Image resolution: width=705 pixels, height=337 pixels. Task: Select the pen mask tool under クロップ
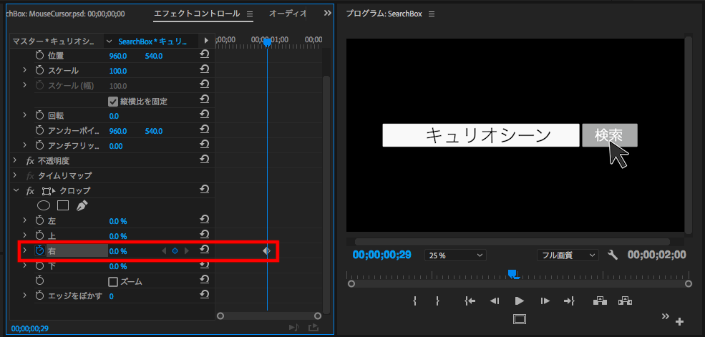[82, 205]
